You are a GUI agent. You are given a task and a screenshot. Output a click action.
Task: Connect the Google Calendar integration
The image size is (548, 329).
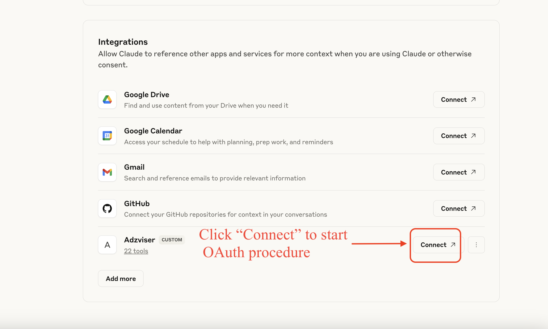(459, 136)
